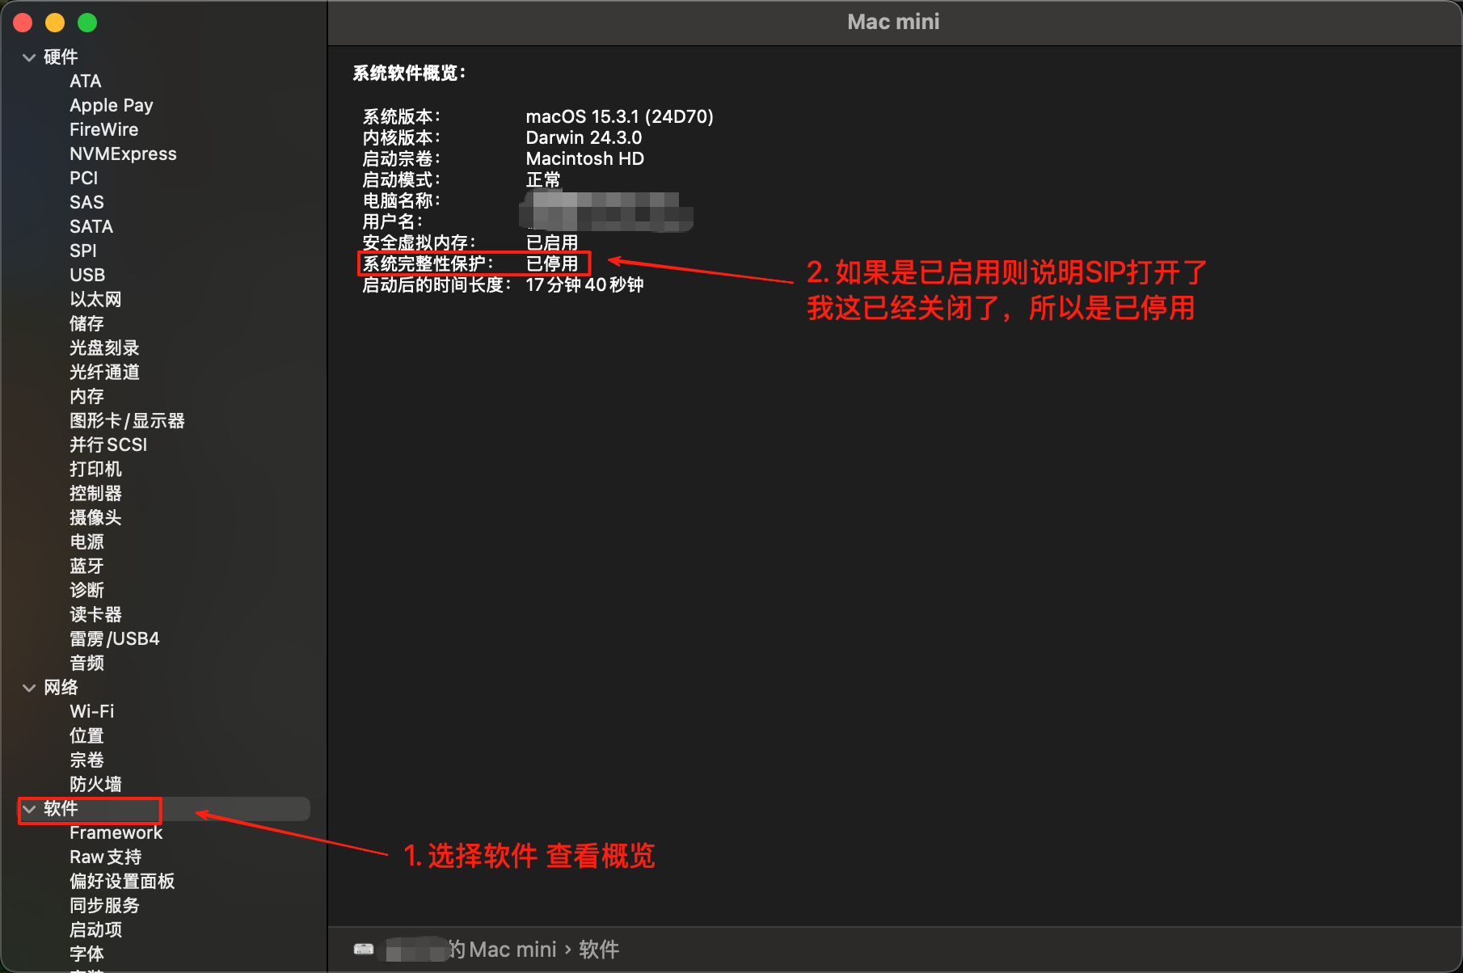
Task: Select Wi-Fi under 网络
Action: pyautogui.click(x=91, y=711)
